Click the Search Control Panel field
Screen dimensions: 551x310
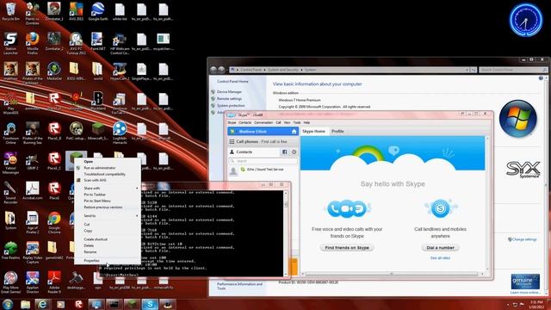[x=513, y=70]
